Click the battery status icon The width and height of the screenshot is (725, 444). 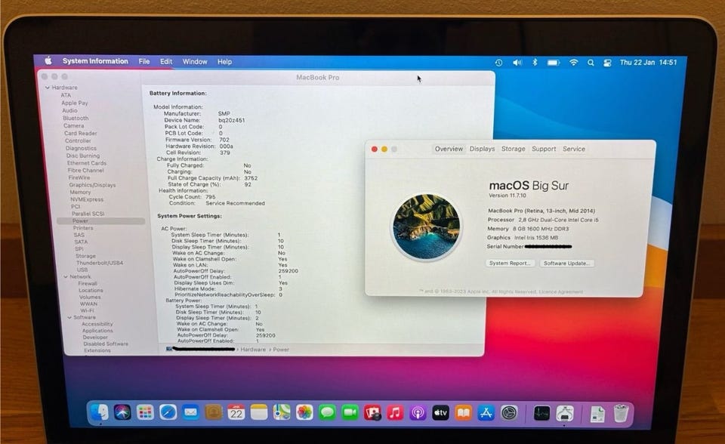coord(554,63)
